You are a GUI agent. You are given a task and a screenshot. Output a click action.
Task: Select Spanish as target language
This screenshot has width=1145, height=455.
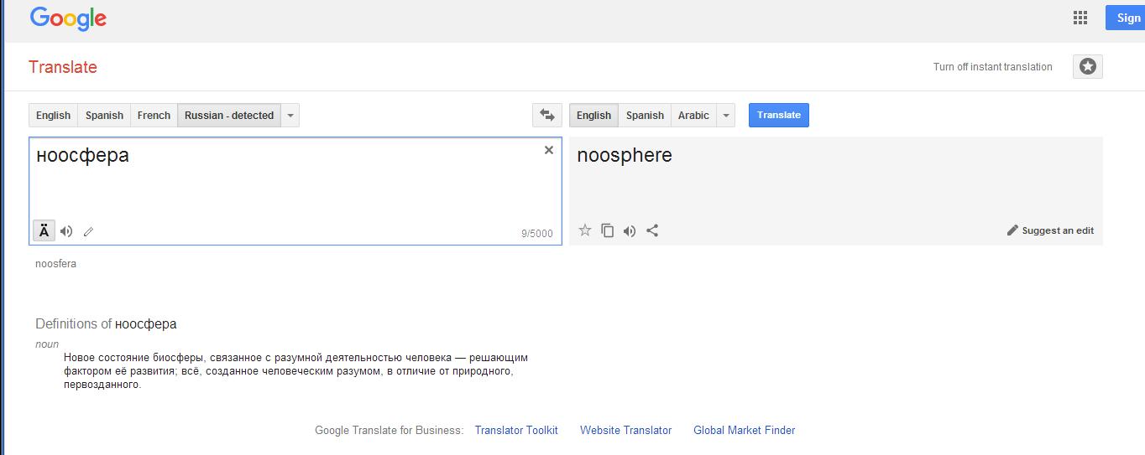pyautogui.click(x=645, y=116)
